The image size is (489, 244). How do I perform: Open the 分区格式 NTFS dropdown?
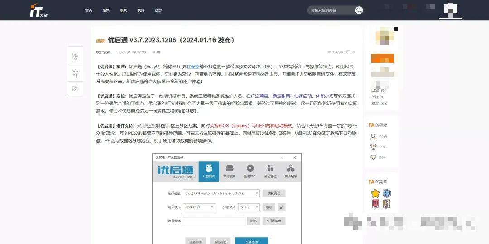249,207
